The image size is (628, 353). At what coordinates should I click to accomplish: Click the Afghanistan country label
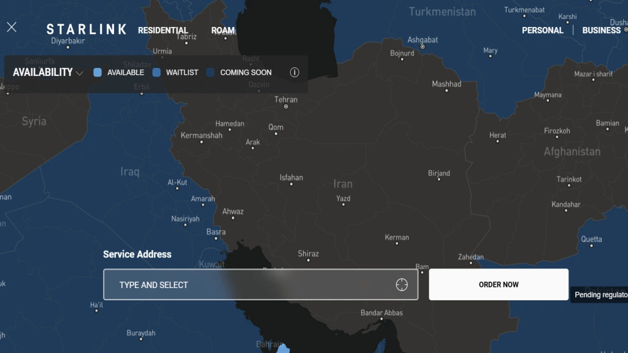(x=572, y=152)
